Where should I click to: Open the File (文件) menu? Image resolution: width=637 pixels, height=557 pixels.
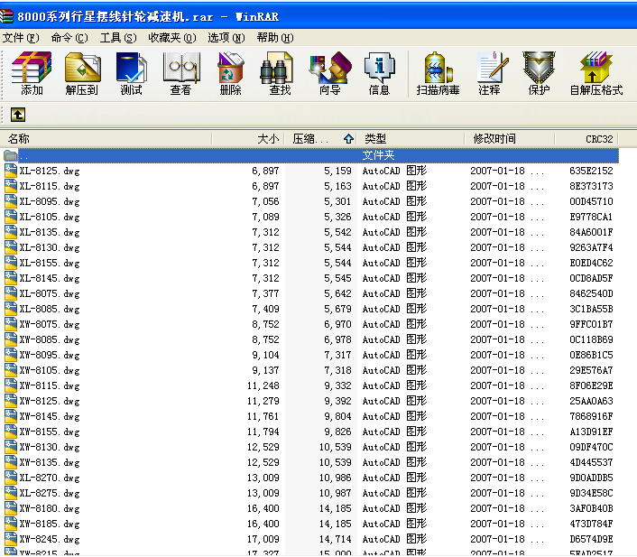point(21,38)
